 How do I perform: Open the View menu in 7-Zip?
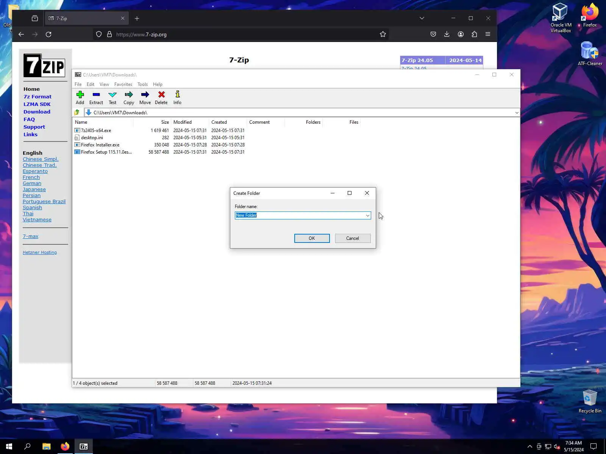[x=104, y=84]
